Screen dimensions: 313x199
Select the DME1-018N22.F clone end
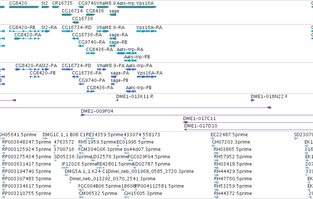(x=253, y=100)
